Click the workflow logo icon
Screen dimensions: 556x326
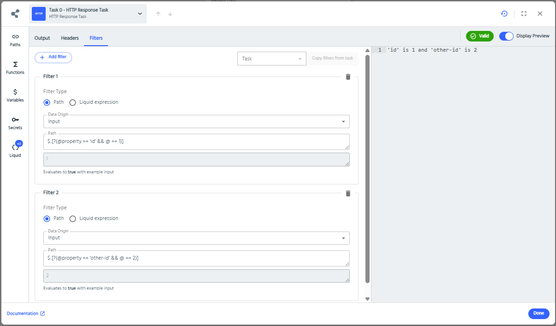(15, 14)
